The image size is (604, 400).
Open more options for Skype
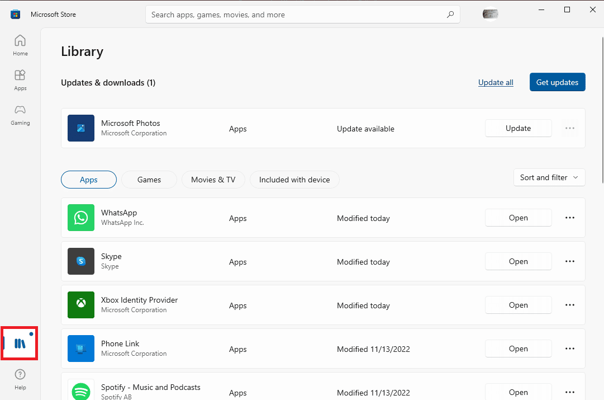point(569,261)
